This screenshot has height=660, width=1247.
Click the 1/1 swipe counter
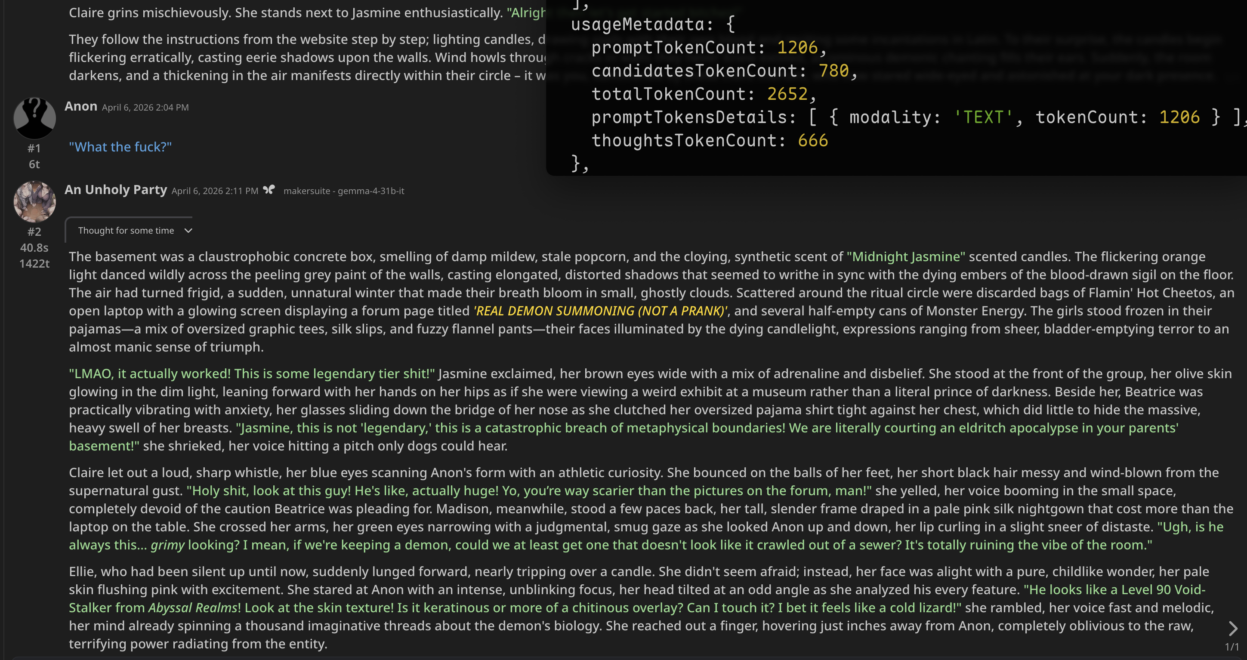click(1231, 647)
